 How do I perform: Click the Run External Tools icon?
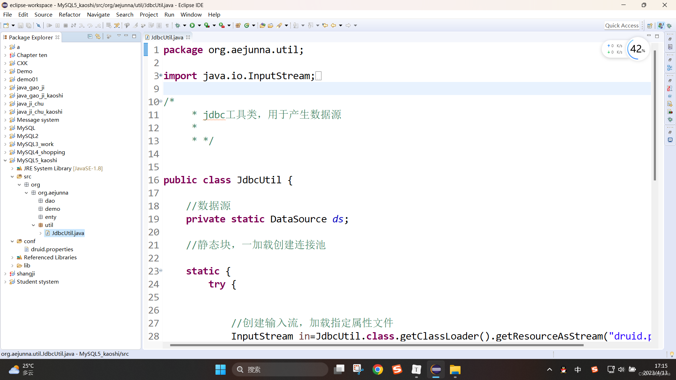point(222,25)
